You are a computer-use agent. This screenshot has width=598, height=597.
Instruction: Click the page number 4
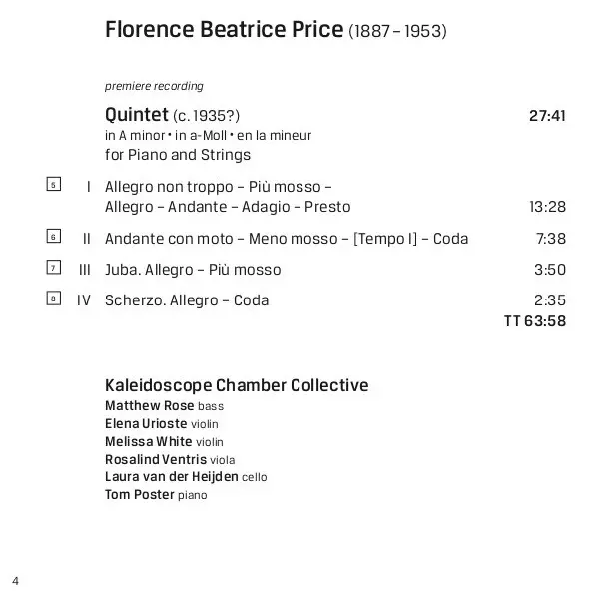point(15,581)
